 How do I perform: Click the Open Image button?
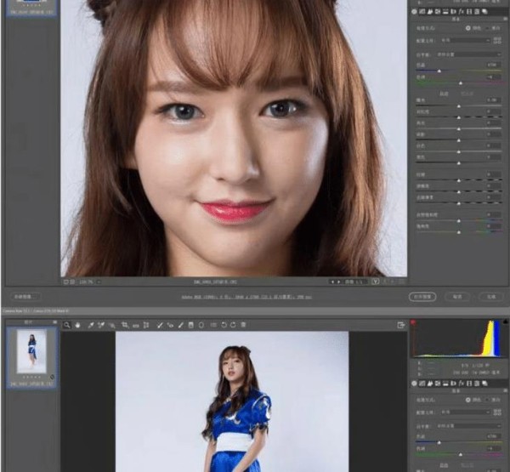click(x=422, y=297)
